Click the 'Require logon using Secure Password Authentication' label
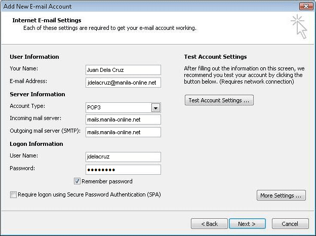Screen dimensions: 316x236 coord(89,194)
